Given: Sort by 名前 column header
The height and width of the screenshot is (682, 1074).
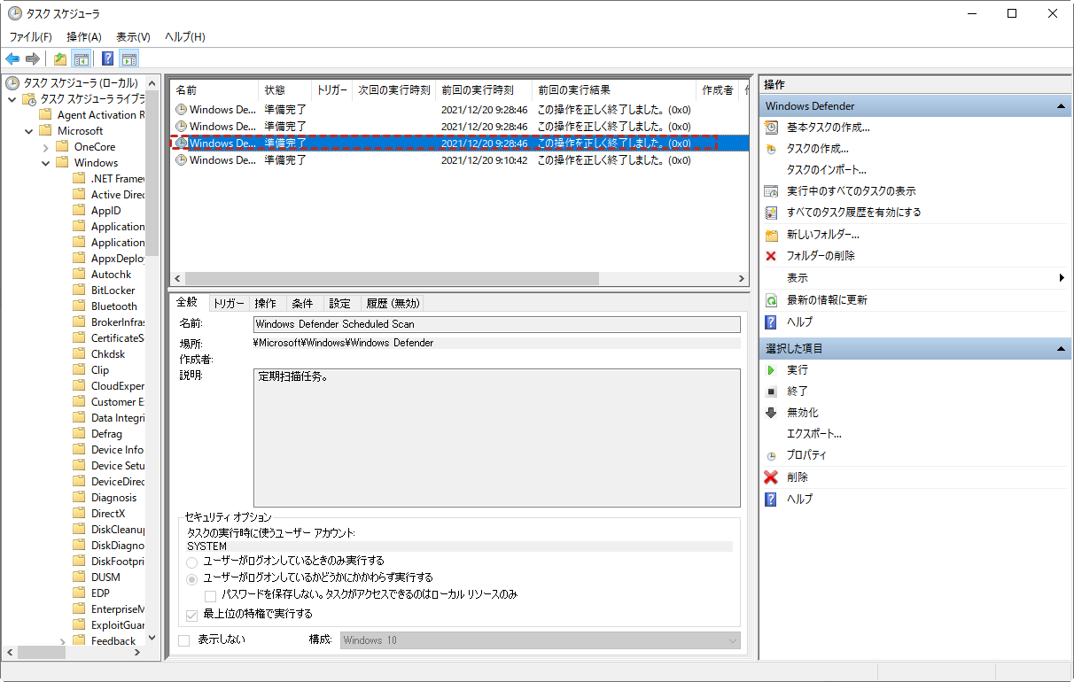Looking at the screenshot, I should 214,90.
